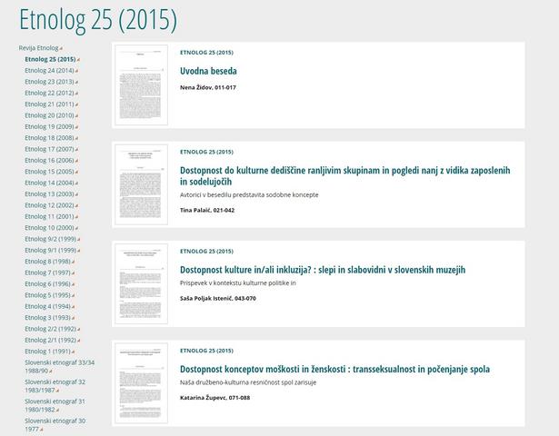Open article on slepi in slabovidni v muzejih

(323, 270)
